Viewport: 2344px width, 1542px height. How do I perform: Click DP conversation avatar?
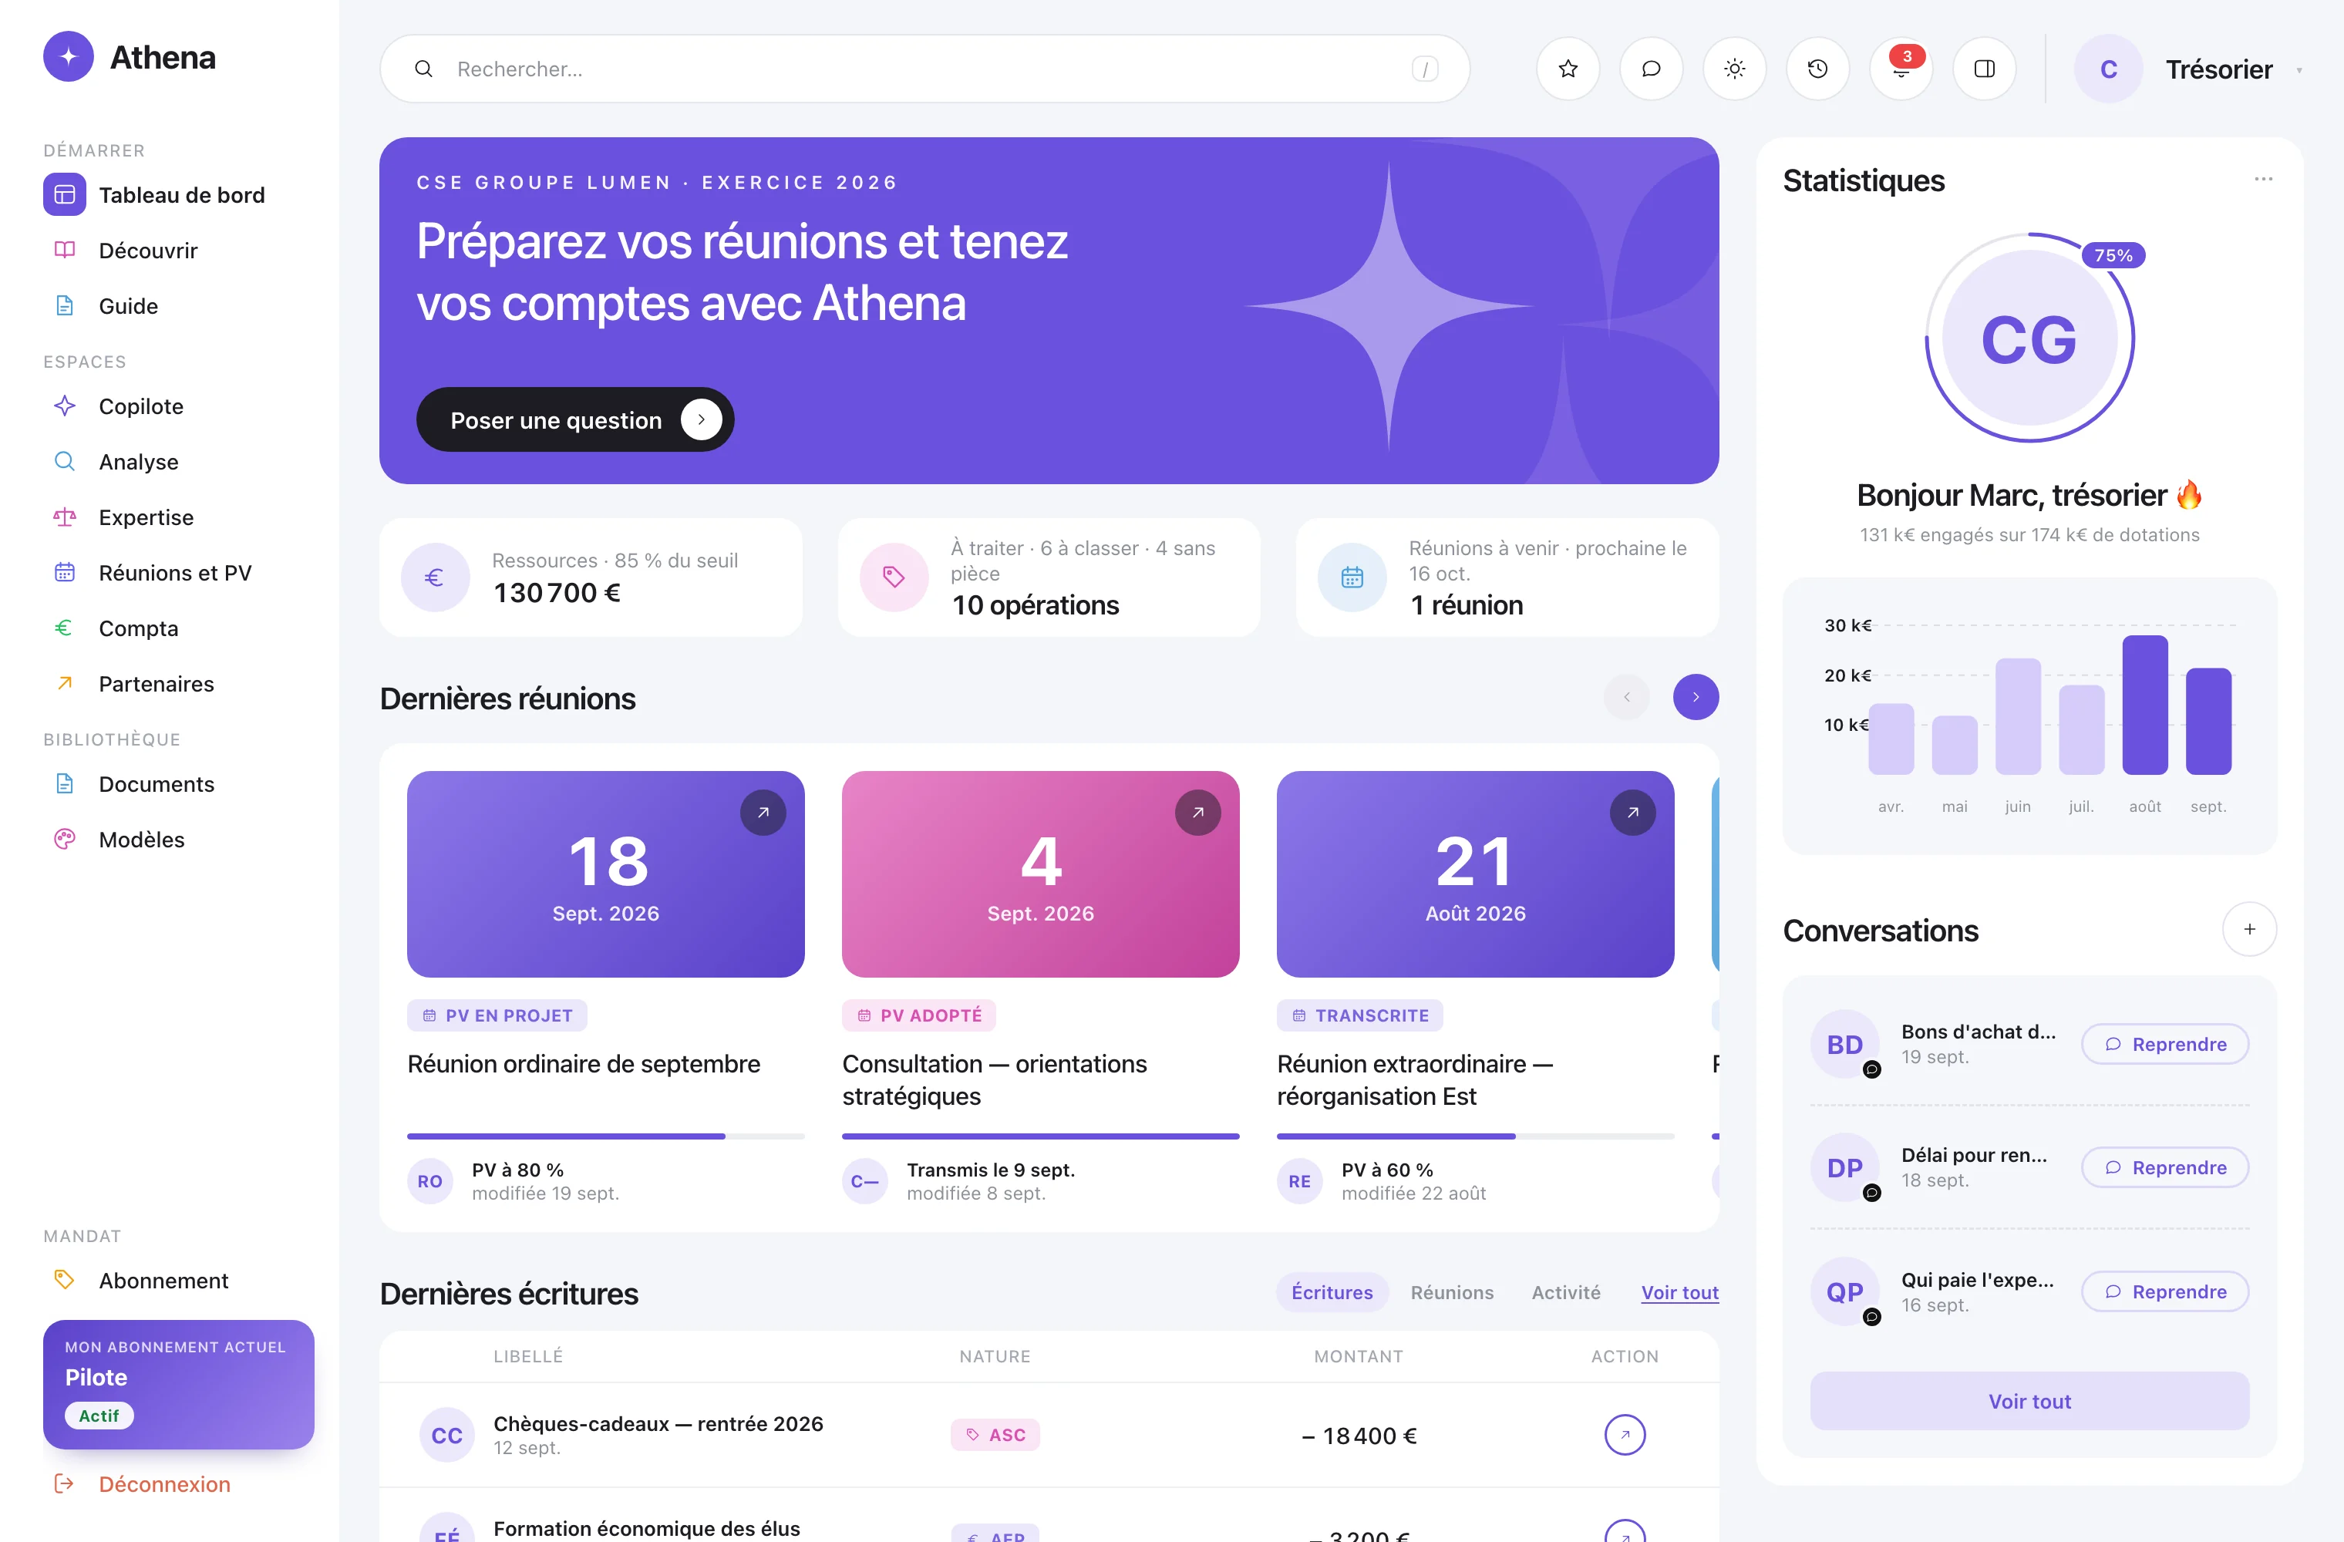tap(1844, 1167)
